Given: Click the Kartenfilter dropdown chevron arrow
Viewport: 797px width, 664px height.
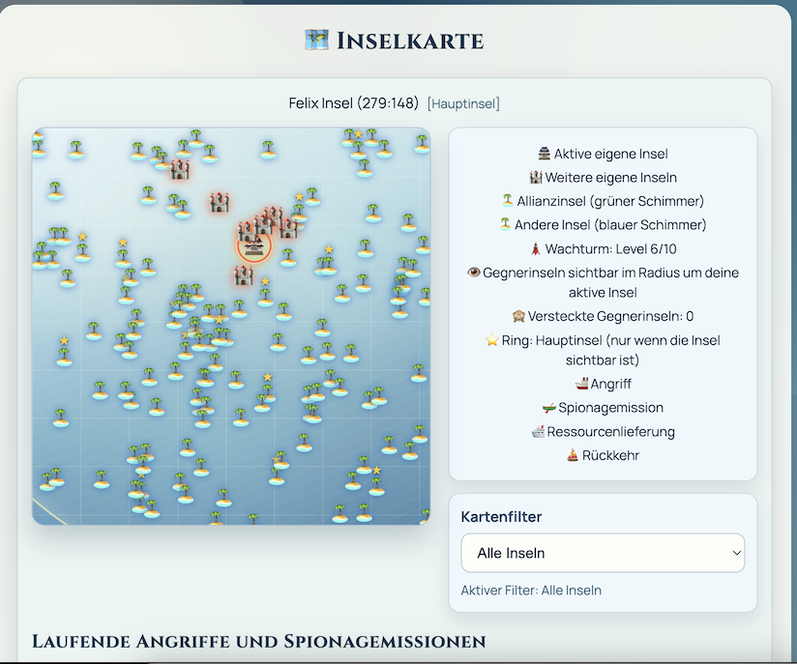Looking at the screenshot, I should 737,553.
